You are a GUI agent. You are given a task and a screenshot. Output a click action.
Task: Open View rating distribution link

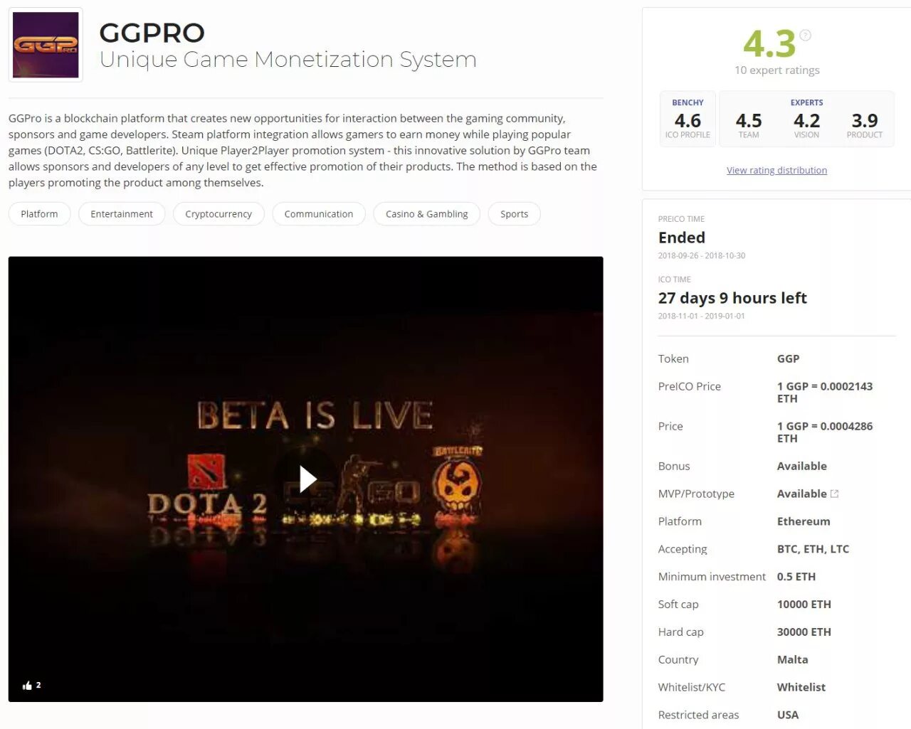(x=776, y=171)
